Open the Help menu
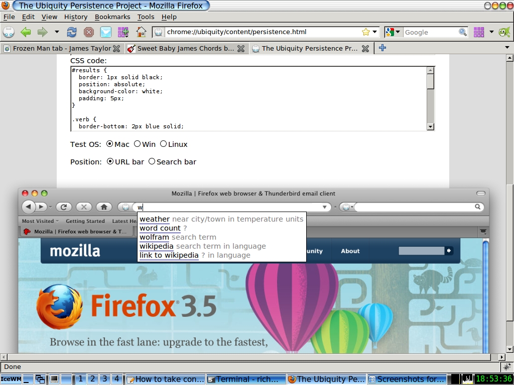Viewport: 514px width, 385px height. (x=169, y=17)
